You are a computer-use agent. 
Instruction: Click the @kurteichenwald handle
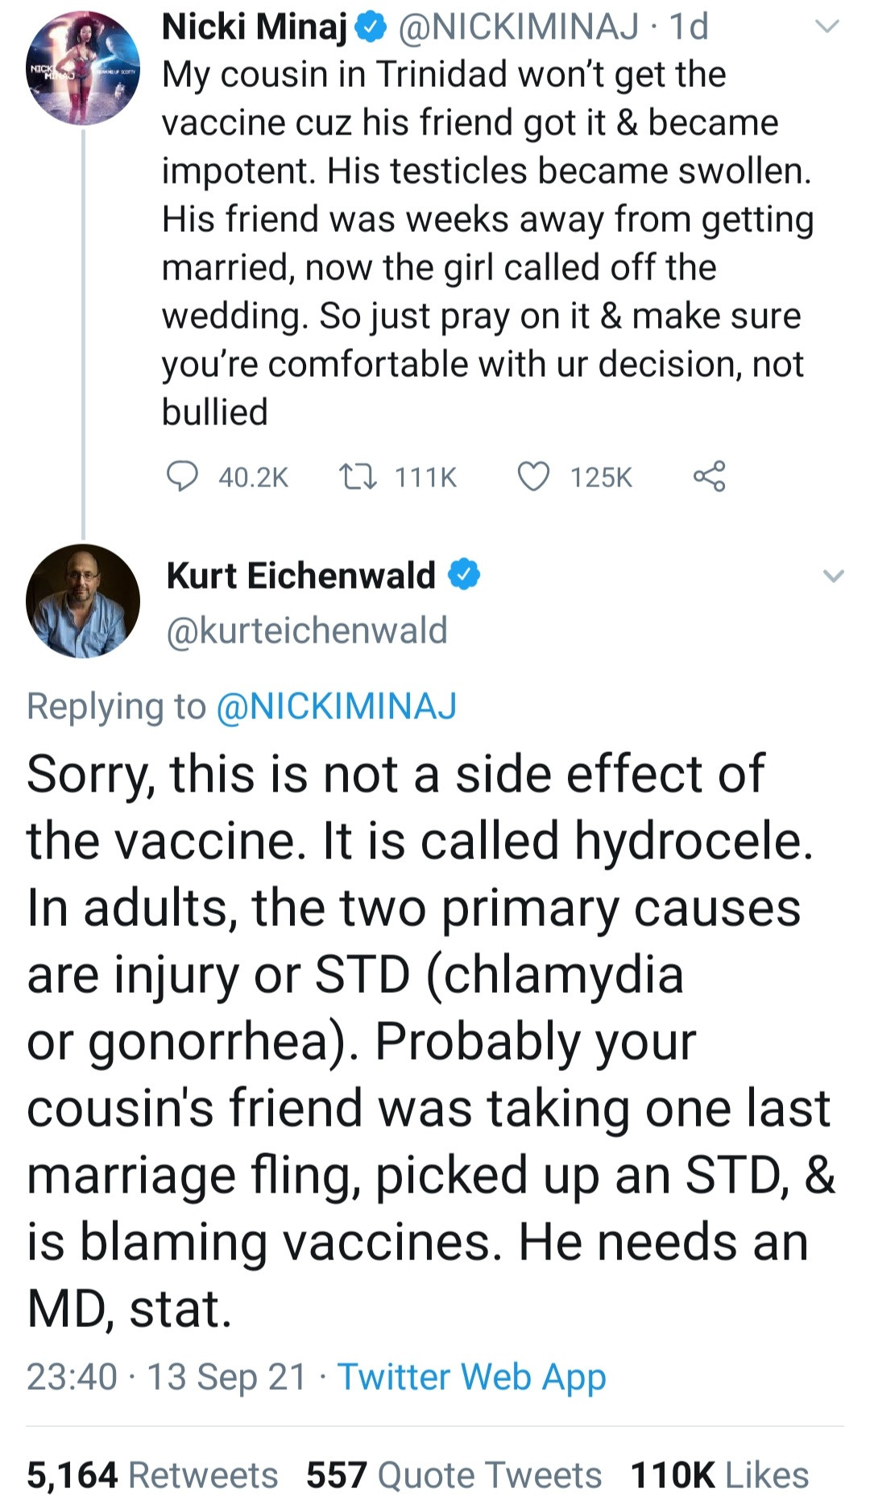click(306, 630)
